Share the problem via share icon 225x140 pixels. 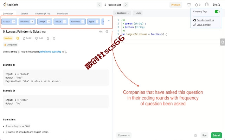[54, 38]
